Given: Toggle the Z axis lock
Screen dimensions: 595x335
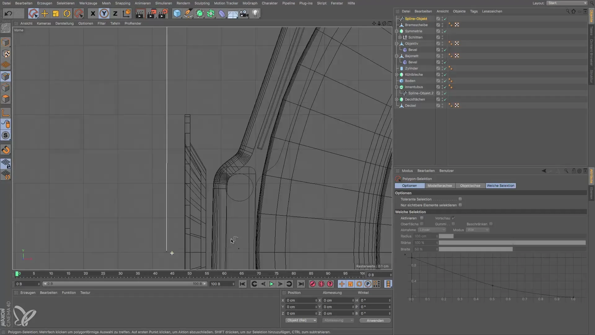Looking at the screenshot, I should [x=115, y=14].
